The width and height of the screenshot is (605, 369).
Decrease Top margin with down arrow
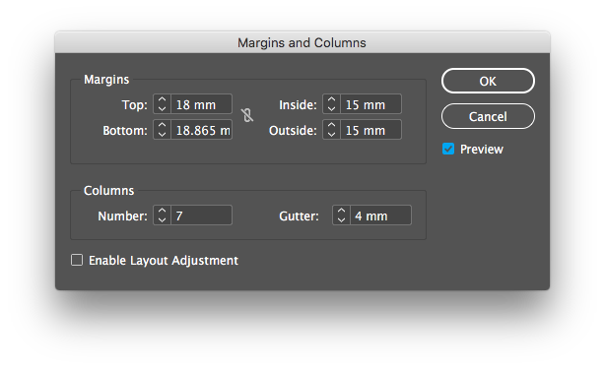coord(162,109)
